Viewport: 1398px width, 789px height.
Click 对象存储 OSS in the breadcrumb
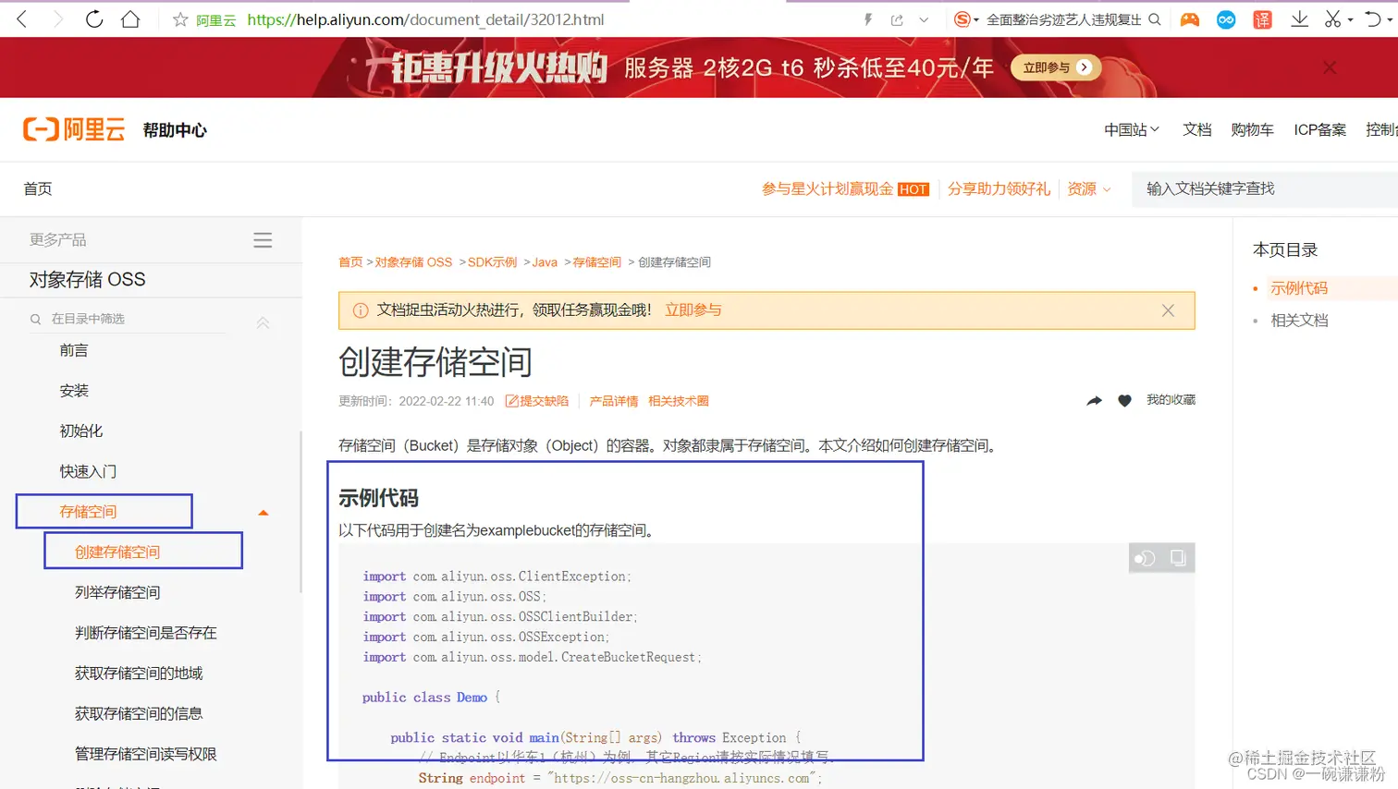413,262
